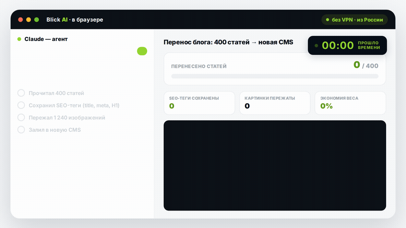Image resolution: width=406 pixels, height=228 pixels.
Task: Click the Залил в новую CMS step text
Action: (54, 130)
